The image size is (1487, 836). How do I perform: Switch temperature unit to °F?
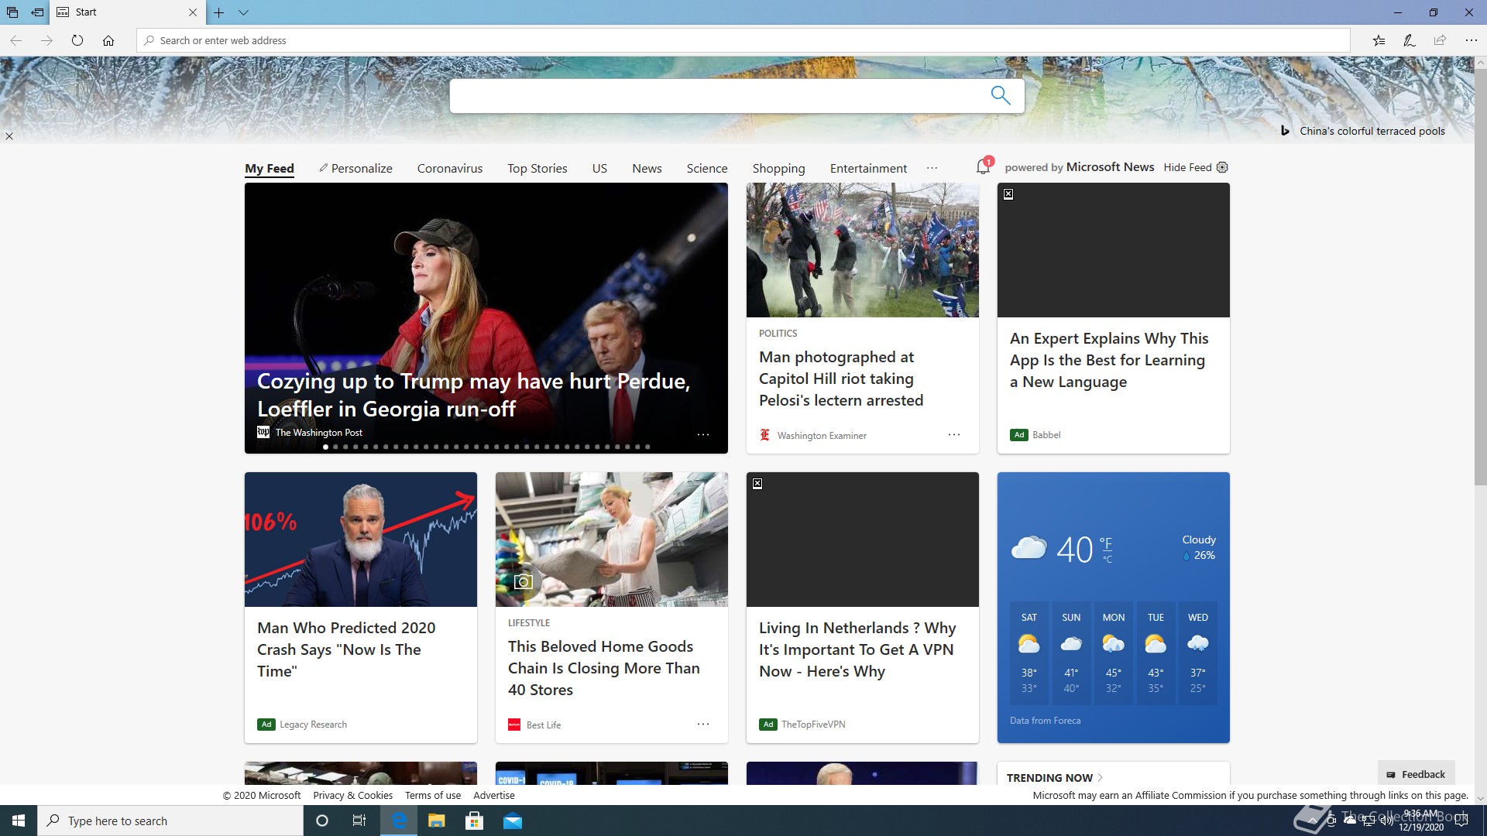pos(1106,544)
